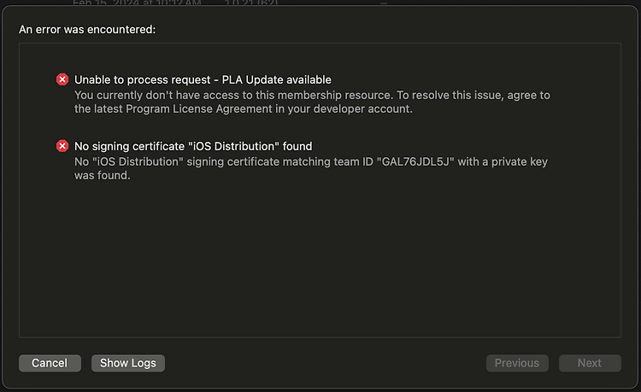Click the Previous button
The height and width of the screenshot is (392, 641).
coord(517,363)
